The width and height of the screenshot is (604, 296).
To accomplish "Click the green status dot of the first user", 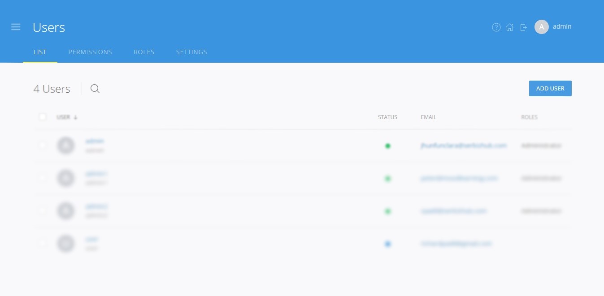I will (388, 146).
